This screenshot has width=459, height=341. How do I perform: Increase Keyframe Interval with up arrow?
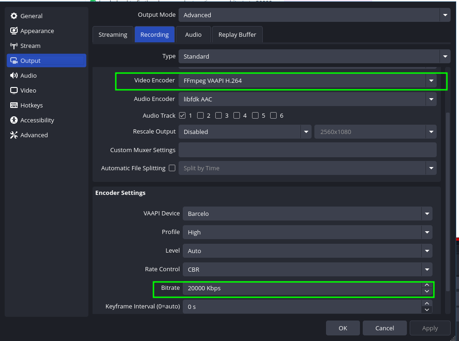pos(427,303)
